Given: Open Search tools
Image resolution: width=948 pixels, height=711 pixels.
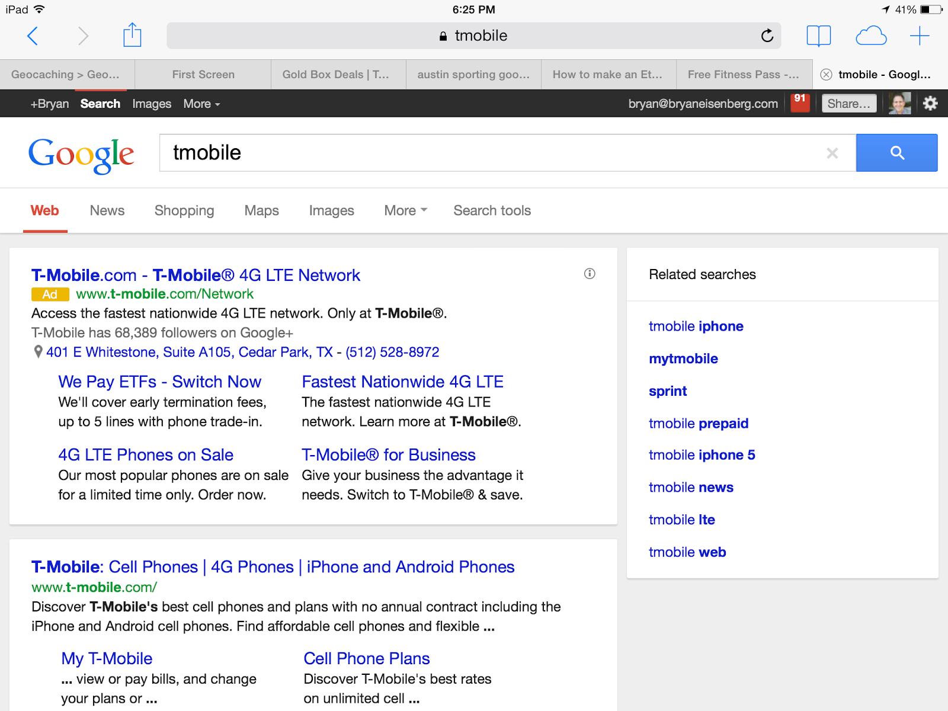Looking at the screenshot, I should 492,211.
